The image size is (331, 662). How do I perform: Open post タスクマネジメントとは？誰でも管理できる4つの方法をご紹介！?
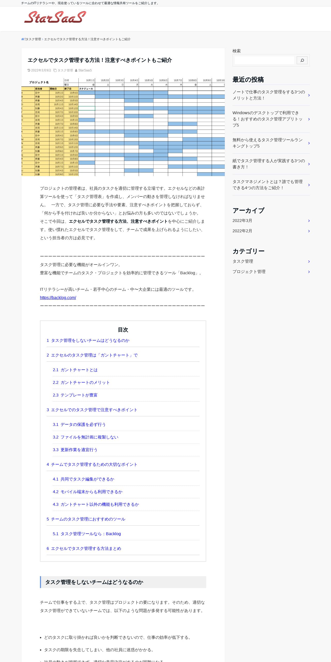268,185
